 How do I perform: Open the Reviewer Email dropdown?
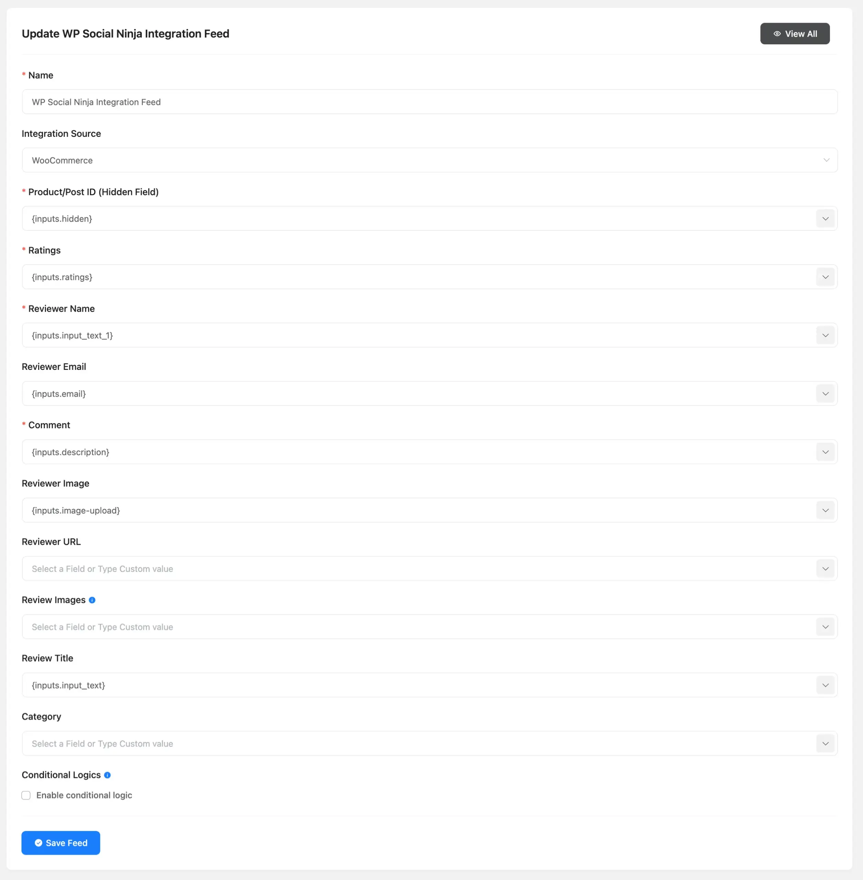click(x=825, y=393)
